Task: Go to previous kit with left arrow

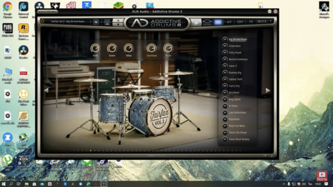Action: (x=46, y=90)
